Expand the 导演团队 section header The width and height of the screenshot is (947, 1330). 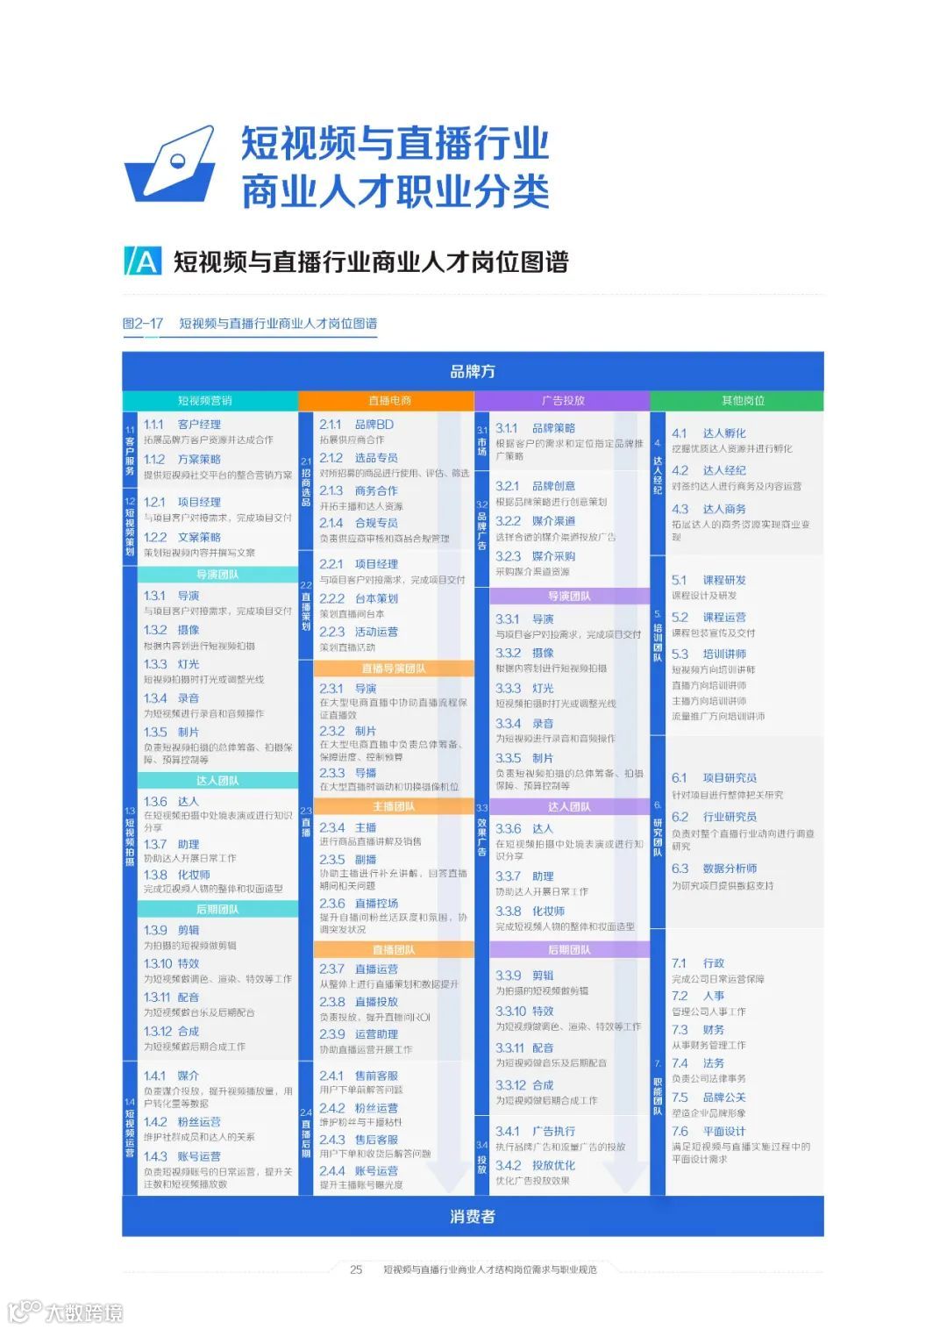tap(218, 575)
